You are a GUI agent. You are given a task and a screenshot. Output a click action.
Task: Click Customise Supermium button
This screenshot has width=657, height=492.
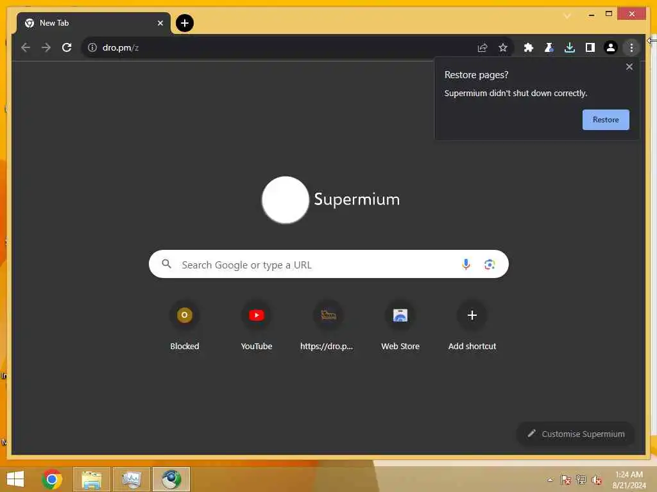pyautogui.click(x=576, y=434)
